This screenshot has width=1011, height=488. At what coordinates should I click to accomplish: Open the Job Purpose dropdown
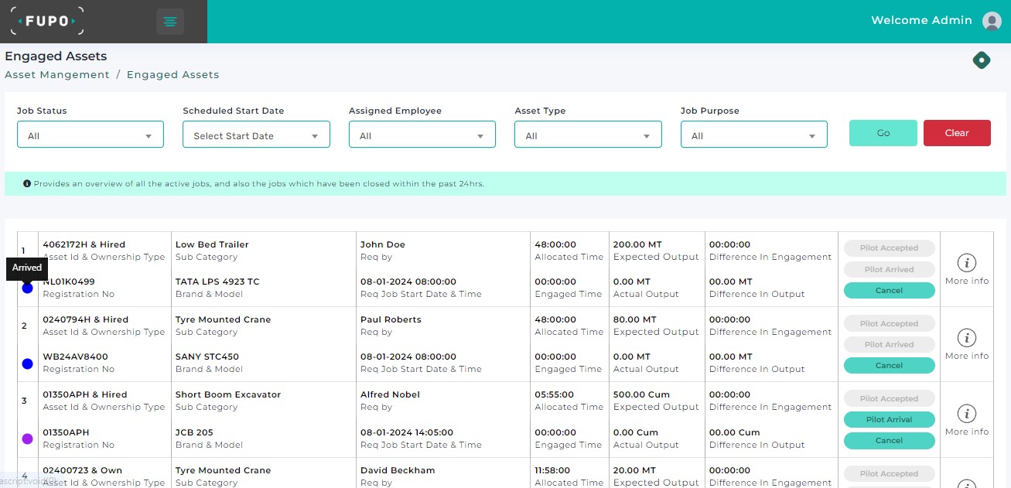pos(754,135)
